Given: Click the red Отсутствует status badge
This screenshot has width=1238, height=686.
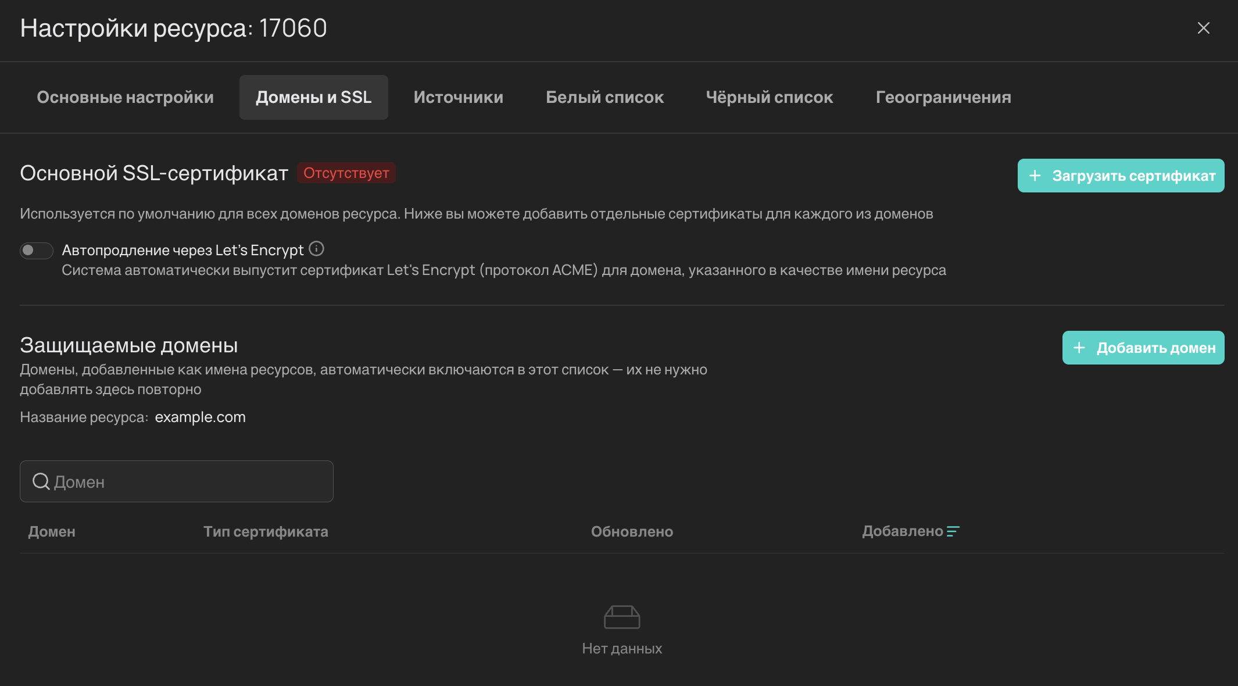Looking at the screenshot, I should point(346,173).
